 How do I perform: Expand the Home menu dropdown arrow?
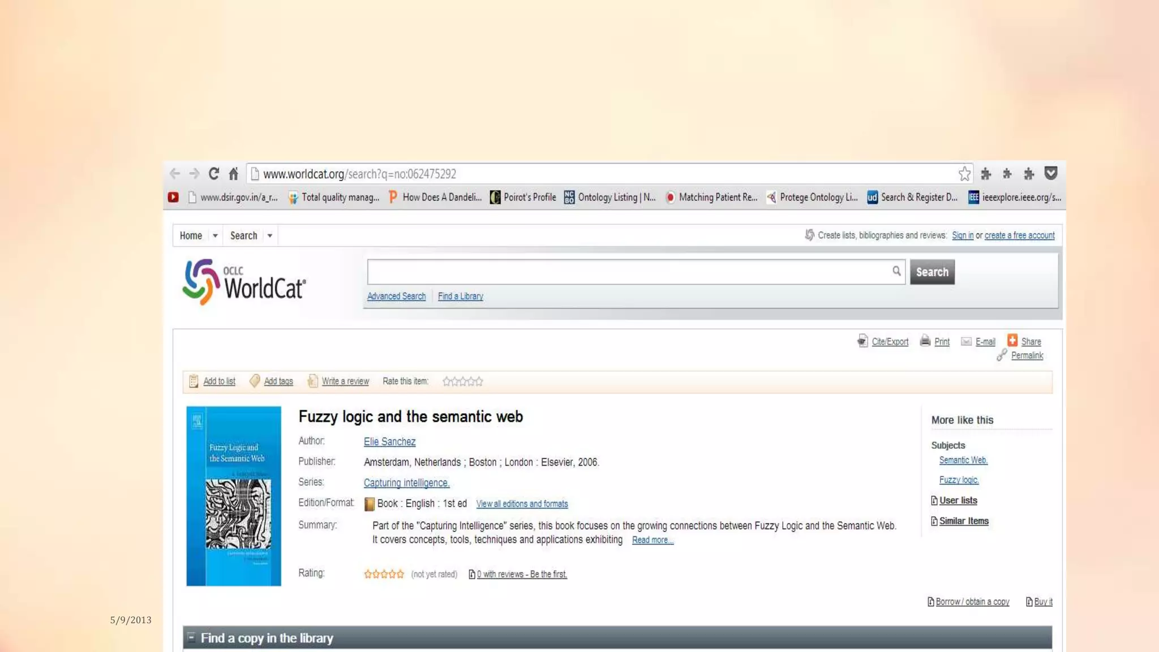215,236
